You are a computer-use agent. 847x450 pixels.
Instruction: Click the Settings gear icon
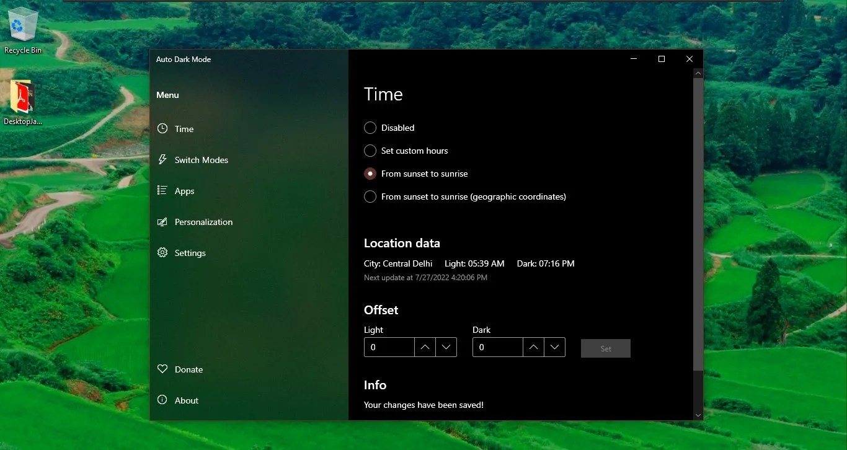(x=162, y=252)
